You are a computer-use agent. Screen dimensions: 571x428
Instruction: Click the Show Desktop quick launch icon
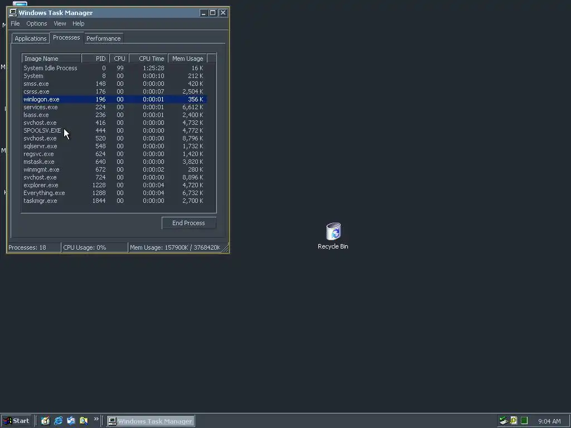45,421
